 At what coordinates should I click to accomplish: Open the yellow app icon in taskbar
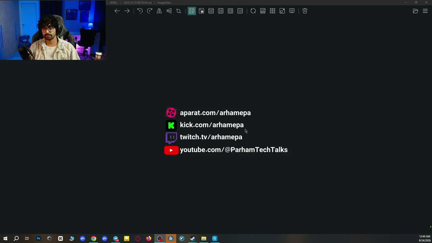(127, 239)
